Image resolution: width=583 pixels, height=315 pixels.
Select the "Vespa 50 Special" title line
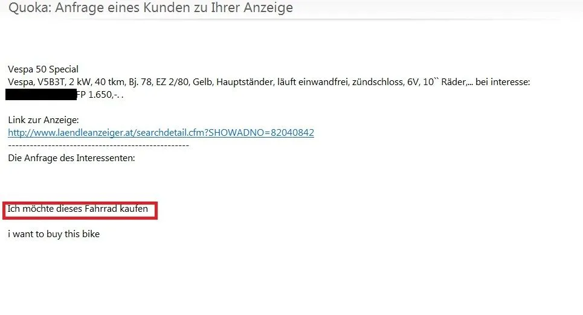(x=43, y=69)
